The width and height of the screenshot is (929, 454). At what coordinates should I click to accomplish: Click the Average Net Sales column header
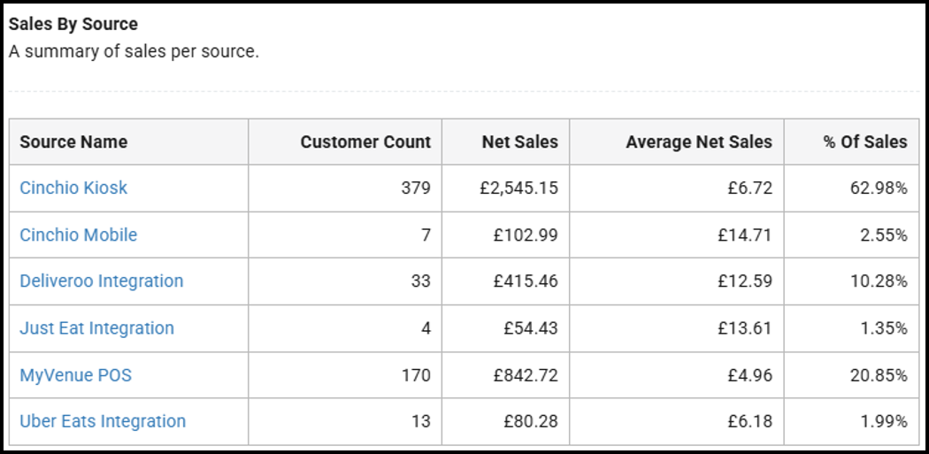coord(698,142)
